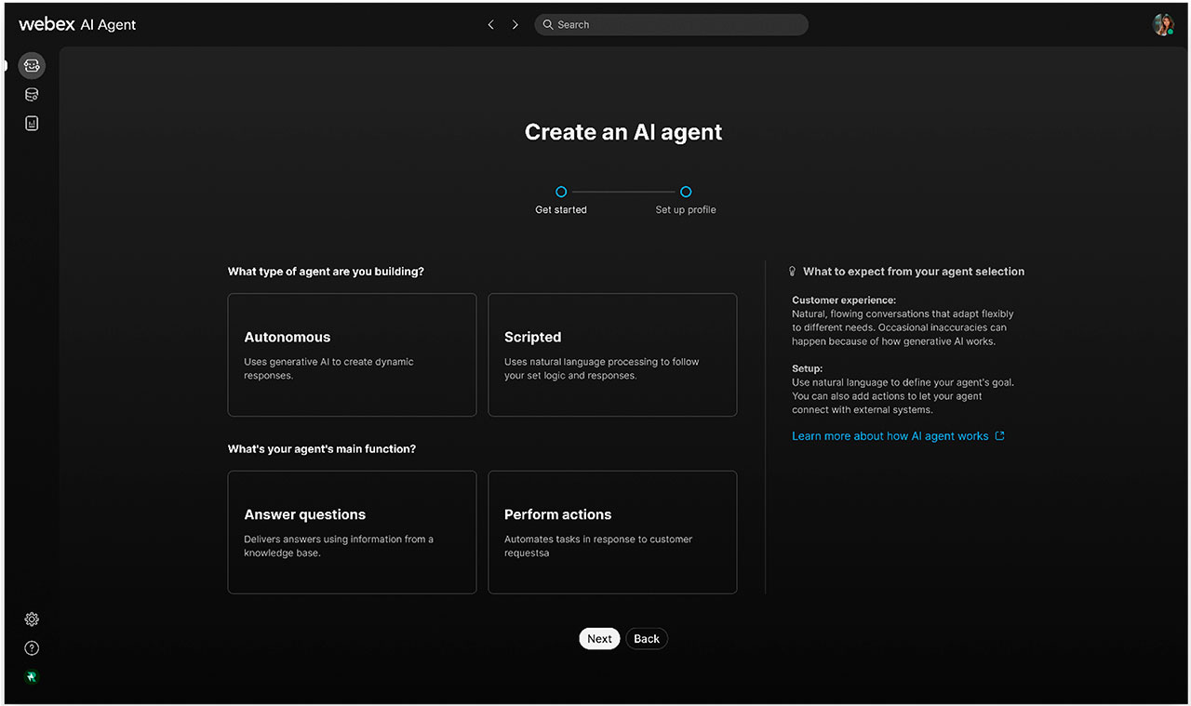
Task: Click into the Search field
Action: [x=672, y=25]
